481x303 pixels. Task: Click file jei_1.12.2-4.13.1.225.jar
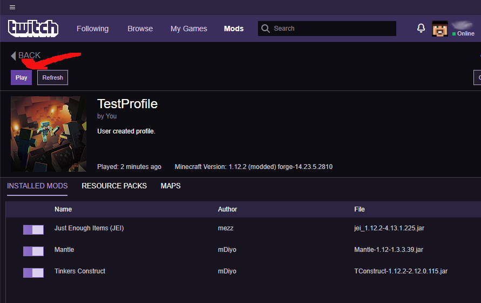[389, 228]
